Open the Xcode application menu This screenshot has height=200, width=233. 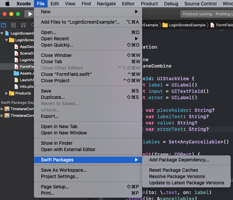pos(24,4)
